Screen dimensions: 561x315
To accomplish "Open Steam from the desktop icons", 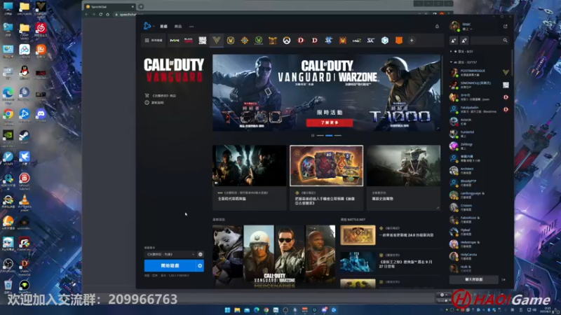I will coord(25,137).
